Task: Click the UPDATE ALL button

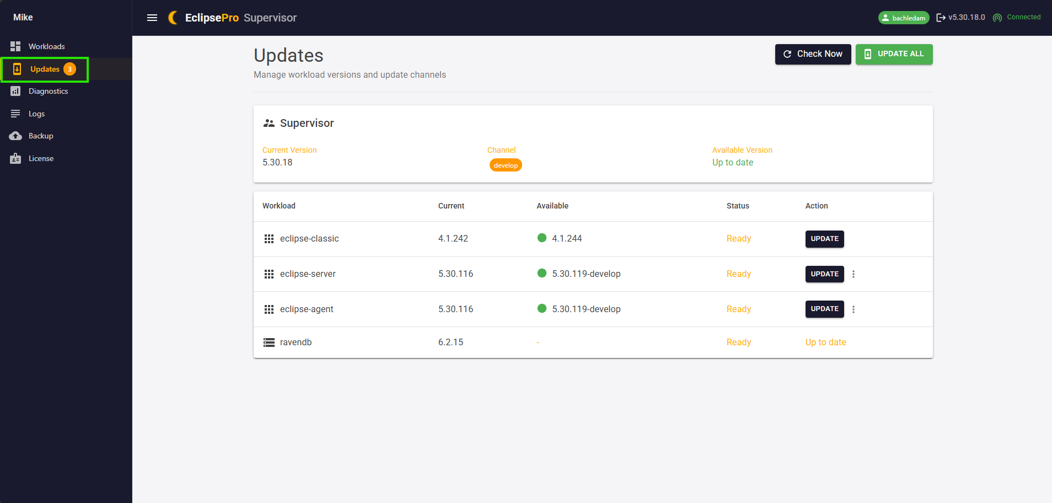Action: click(894, 54)
